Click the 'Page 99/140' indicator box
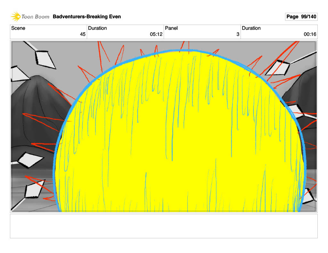The height and width of the screenshot is (253, 328). (x=301, y=17)
